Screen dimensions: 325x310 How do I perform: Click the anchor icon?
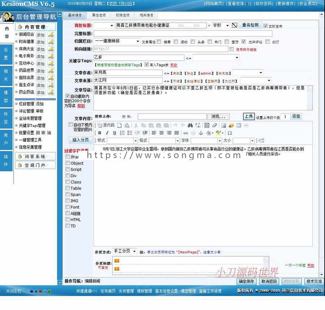coord(201,133)
